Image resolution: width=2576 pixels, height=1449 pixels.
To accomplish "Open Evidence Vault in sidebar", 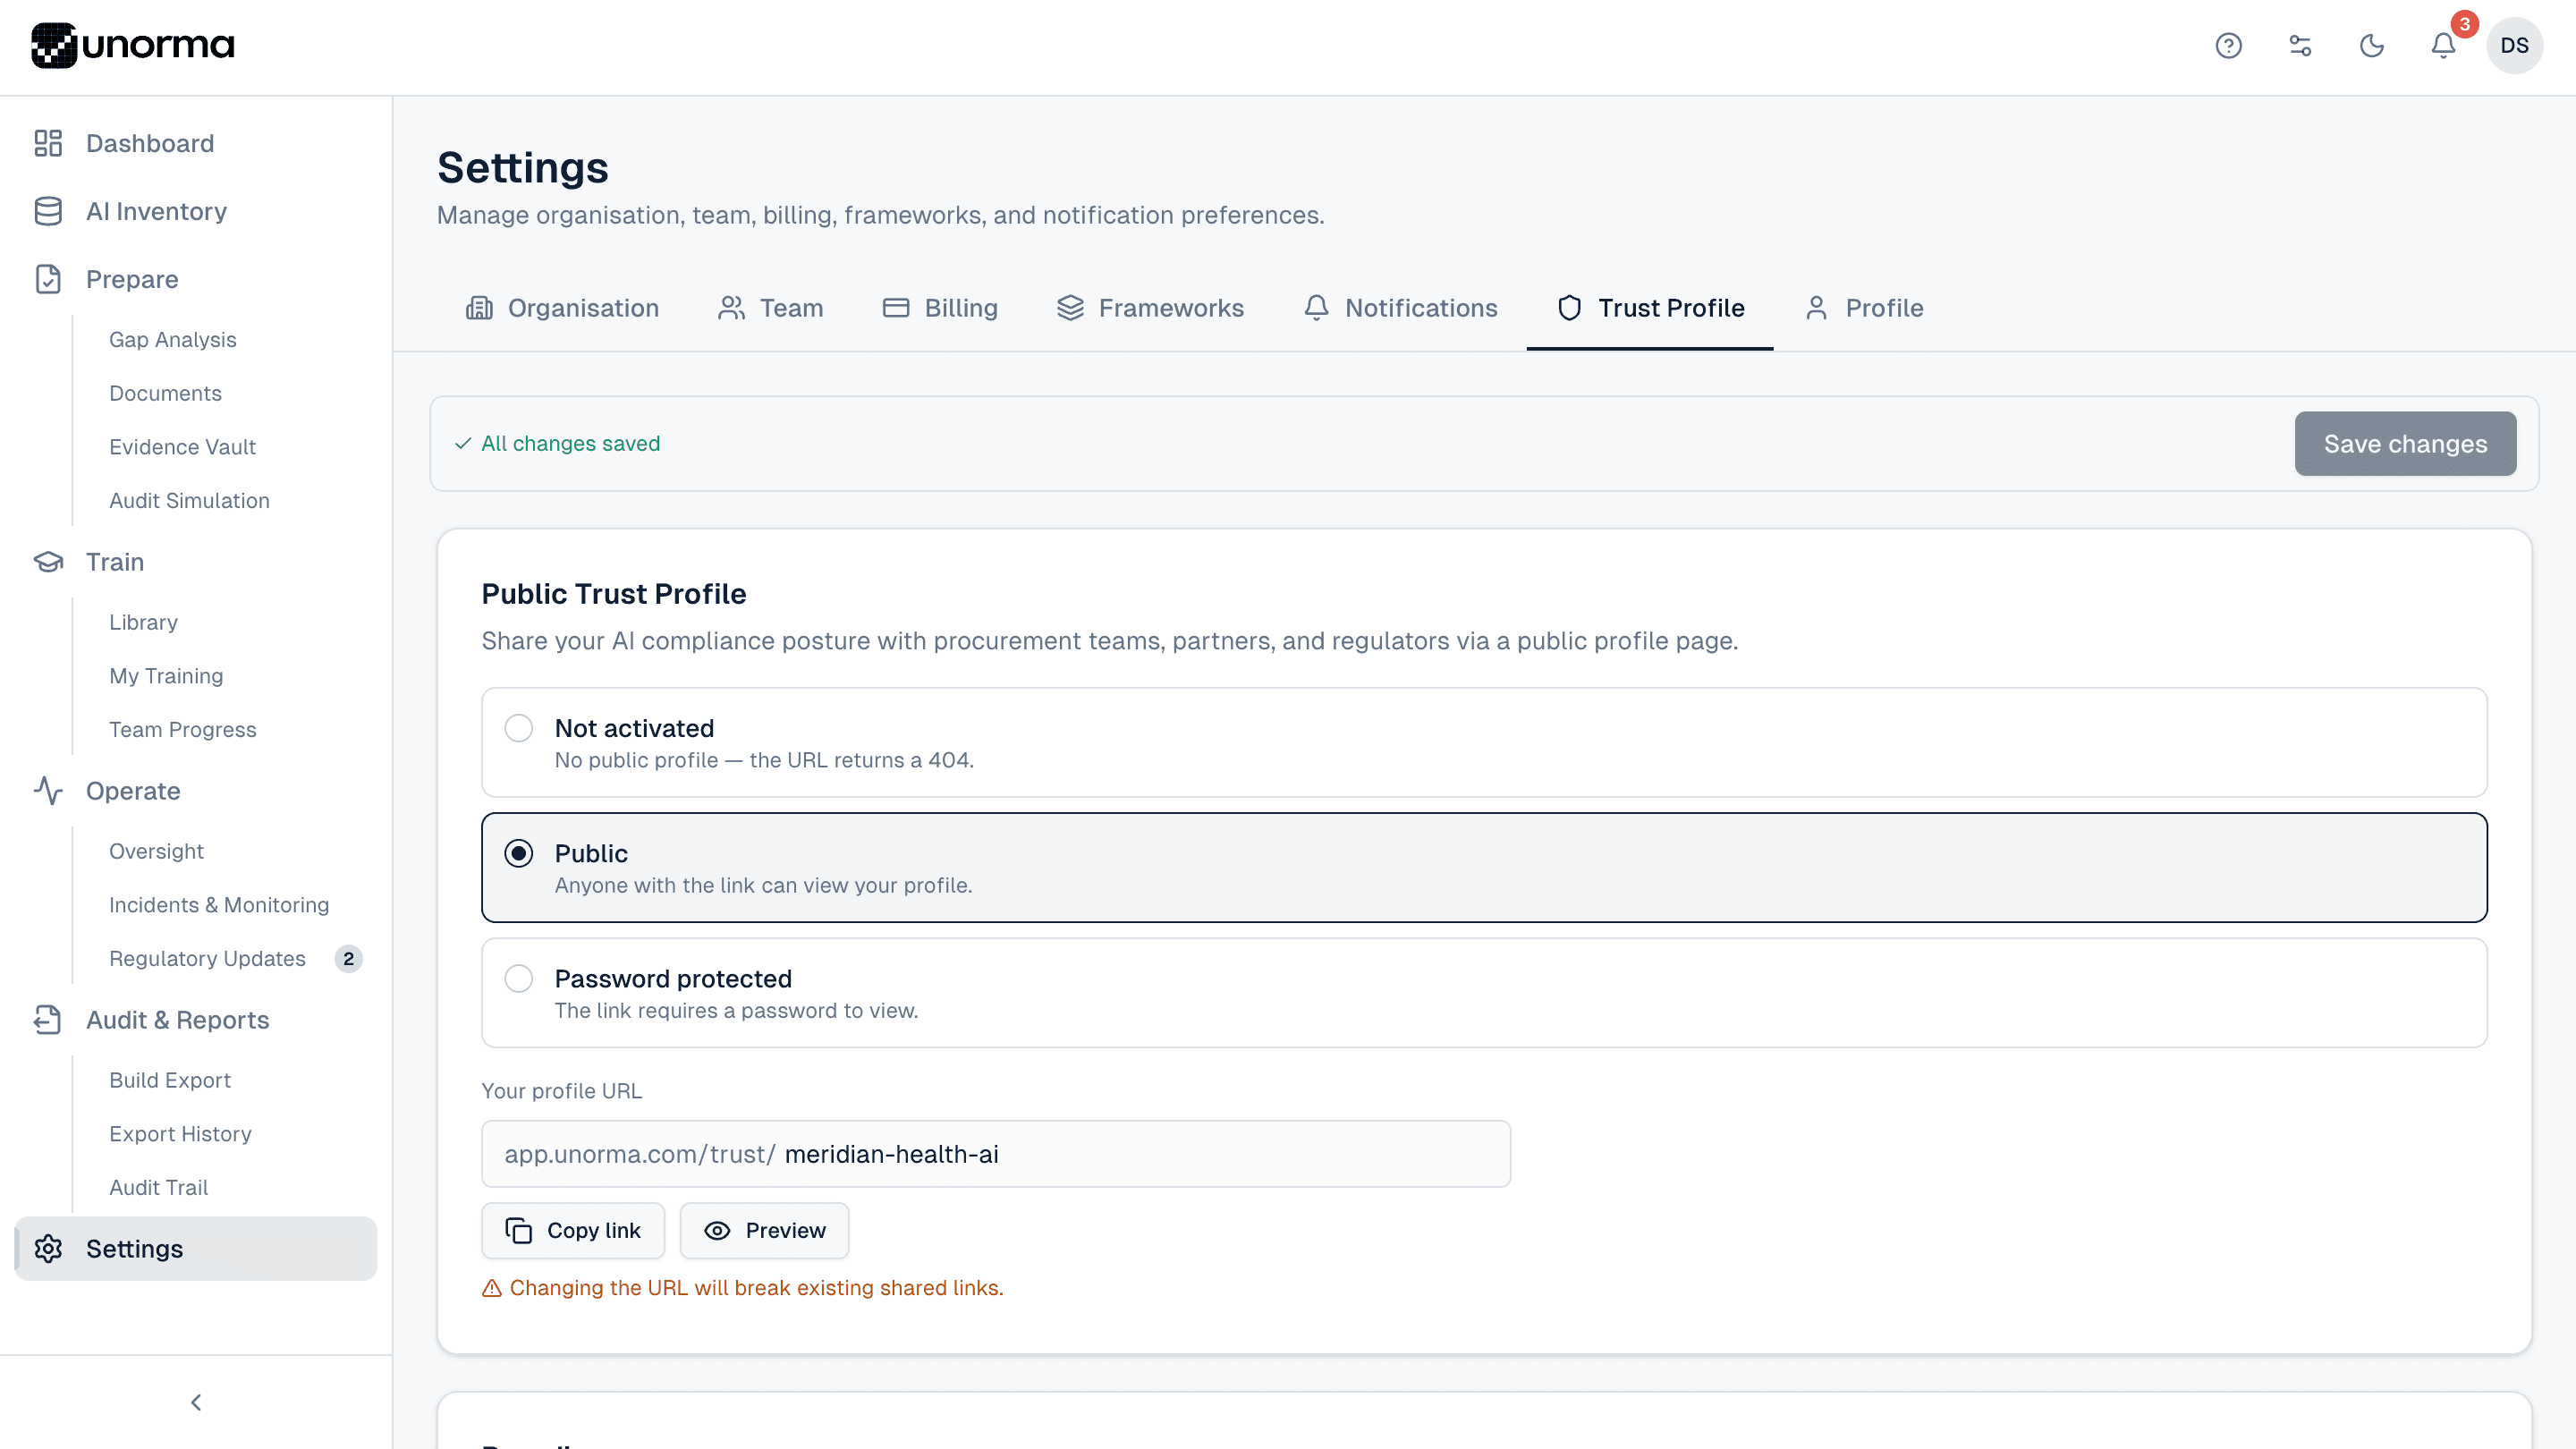I will point(182,447).
